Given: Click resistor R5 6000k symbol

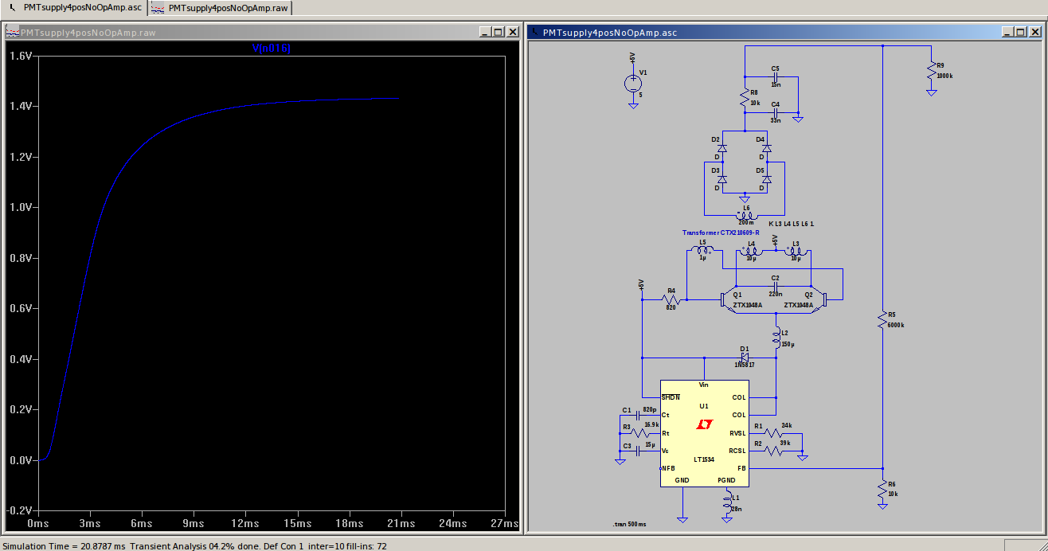Looking at the screenshot, I should tap(882, 319).
